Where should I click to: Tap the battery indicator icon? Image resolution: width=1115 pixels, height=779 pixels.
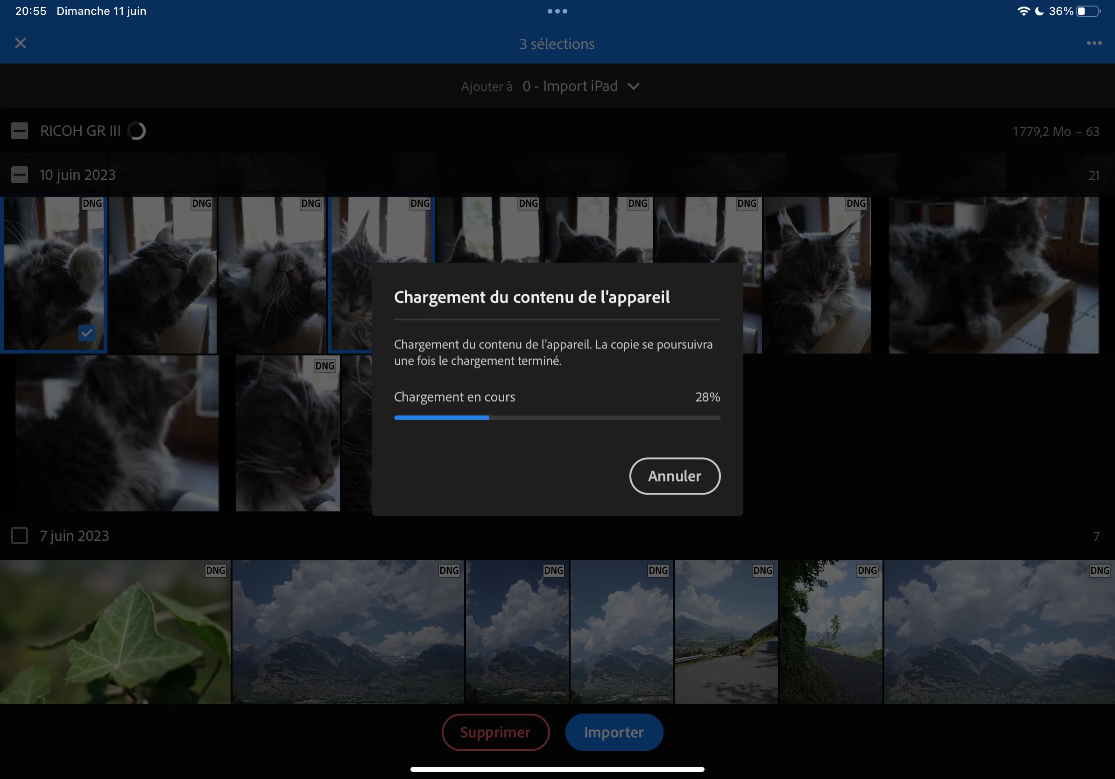coord(1088,11)
